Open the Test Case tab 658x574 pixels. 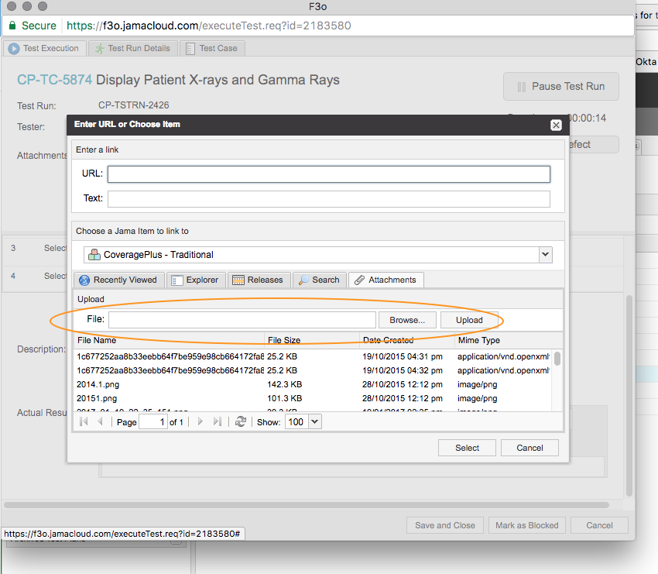(x=212, y=48)
